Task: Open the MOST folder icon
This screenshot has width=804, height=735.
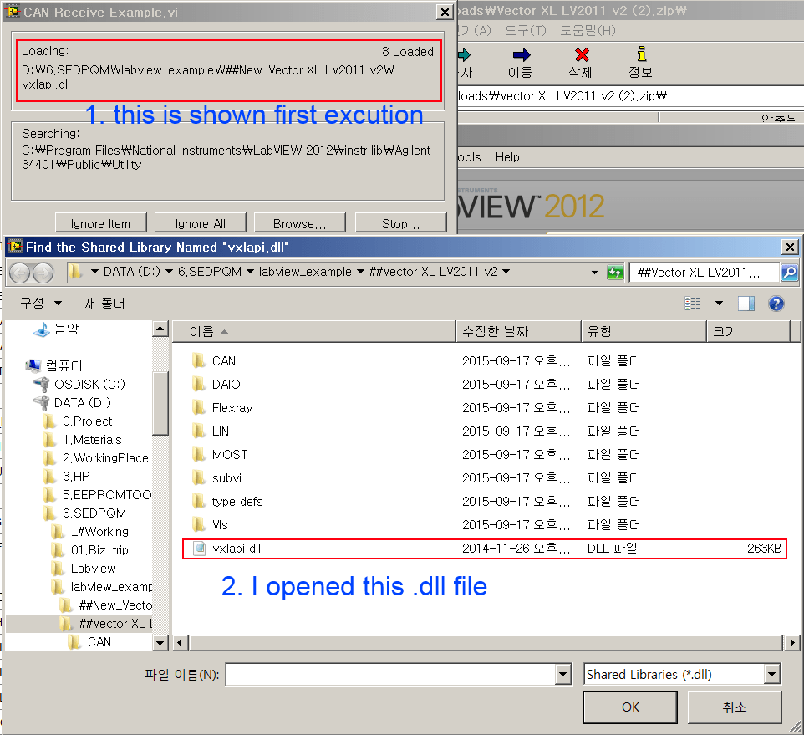Action: pos(199,454)
